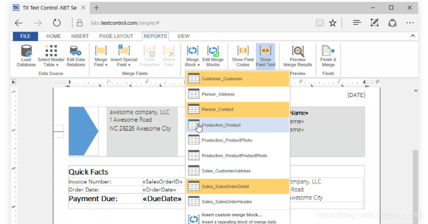This screenshot has width=428, height=224.
Task: Select the REPORTS tab
Action: pos(155,36)
